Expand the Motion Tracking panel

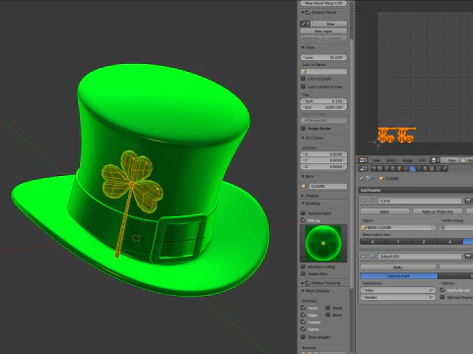(x=303, y=282)
